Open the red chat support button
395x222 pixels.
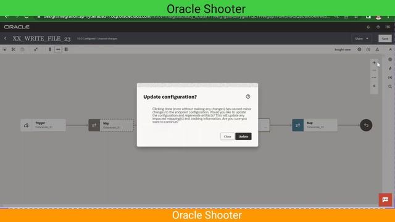385,200
